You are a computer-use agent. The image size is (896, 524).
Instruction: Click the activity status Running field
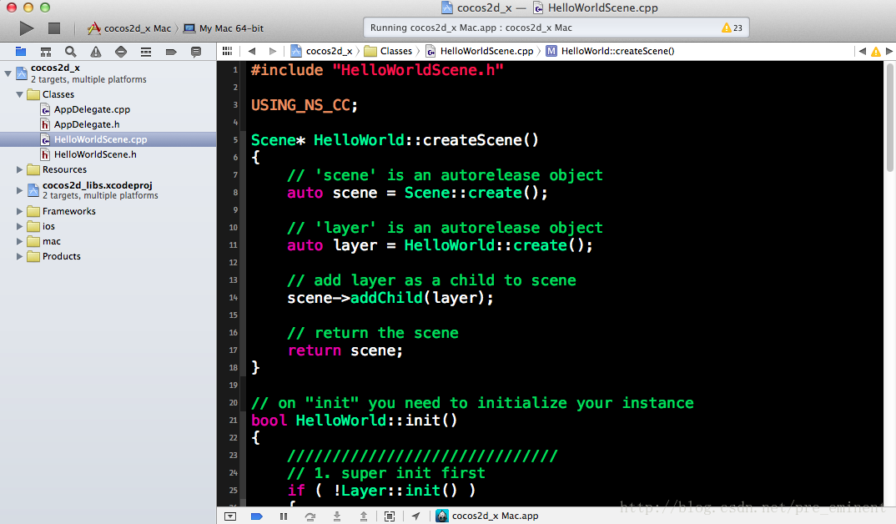[x=556, y=28]
